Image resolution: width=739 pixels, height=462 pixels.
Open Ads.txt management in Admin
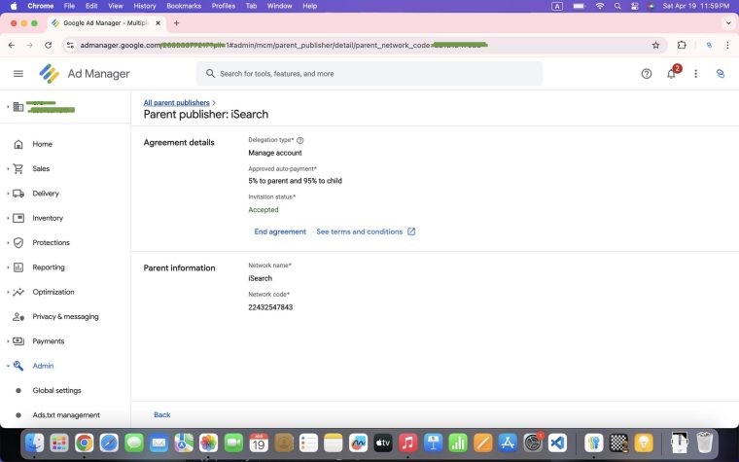click(x=66, y=415)
